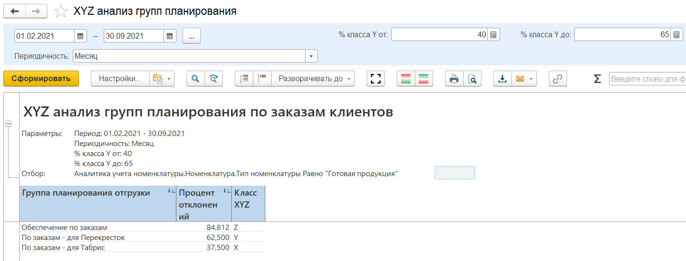Viewport: 686px width, 261px height.
Task: Click the Сформировать button
Action: (x=41, y=79)
